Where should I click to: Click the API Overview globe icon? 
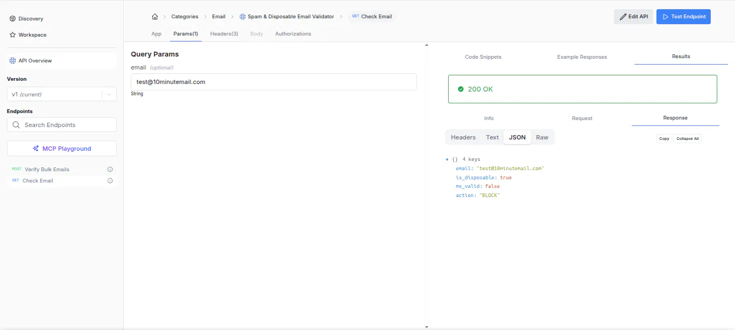click(12, 61)
